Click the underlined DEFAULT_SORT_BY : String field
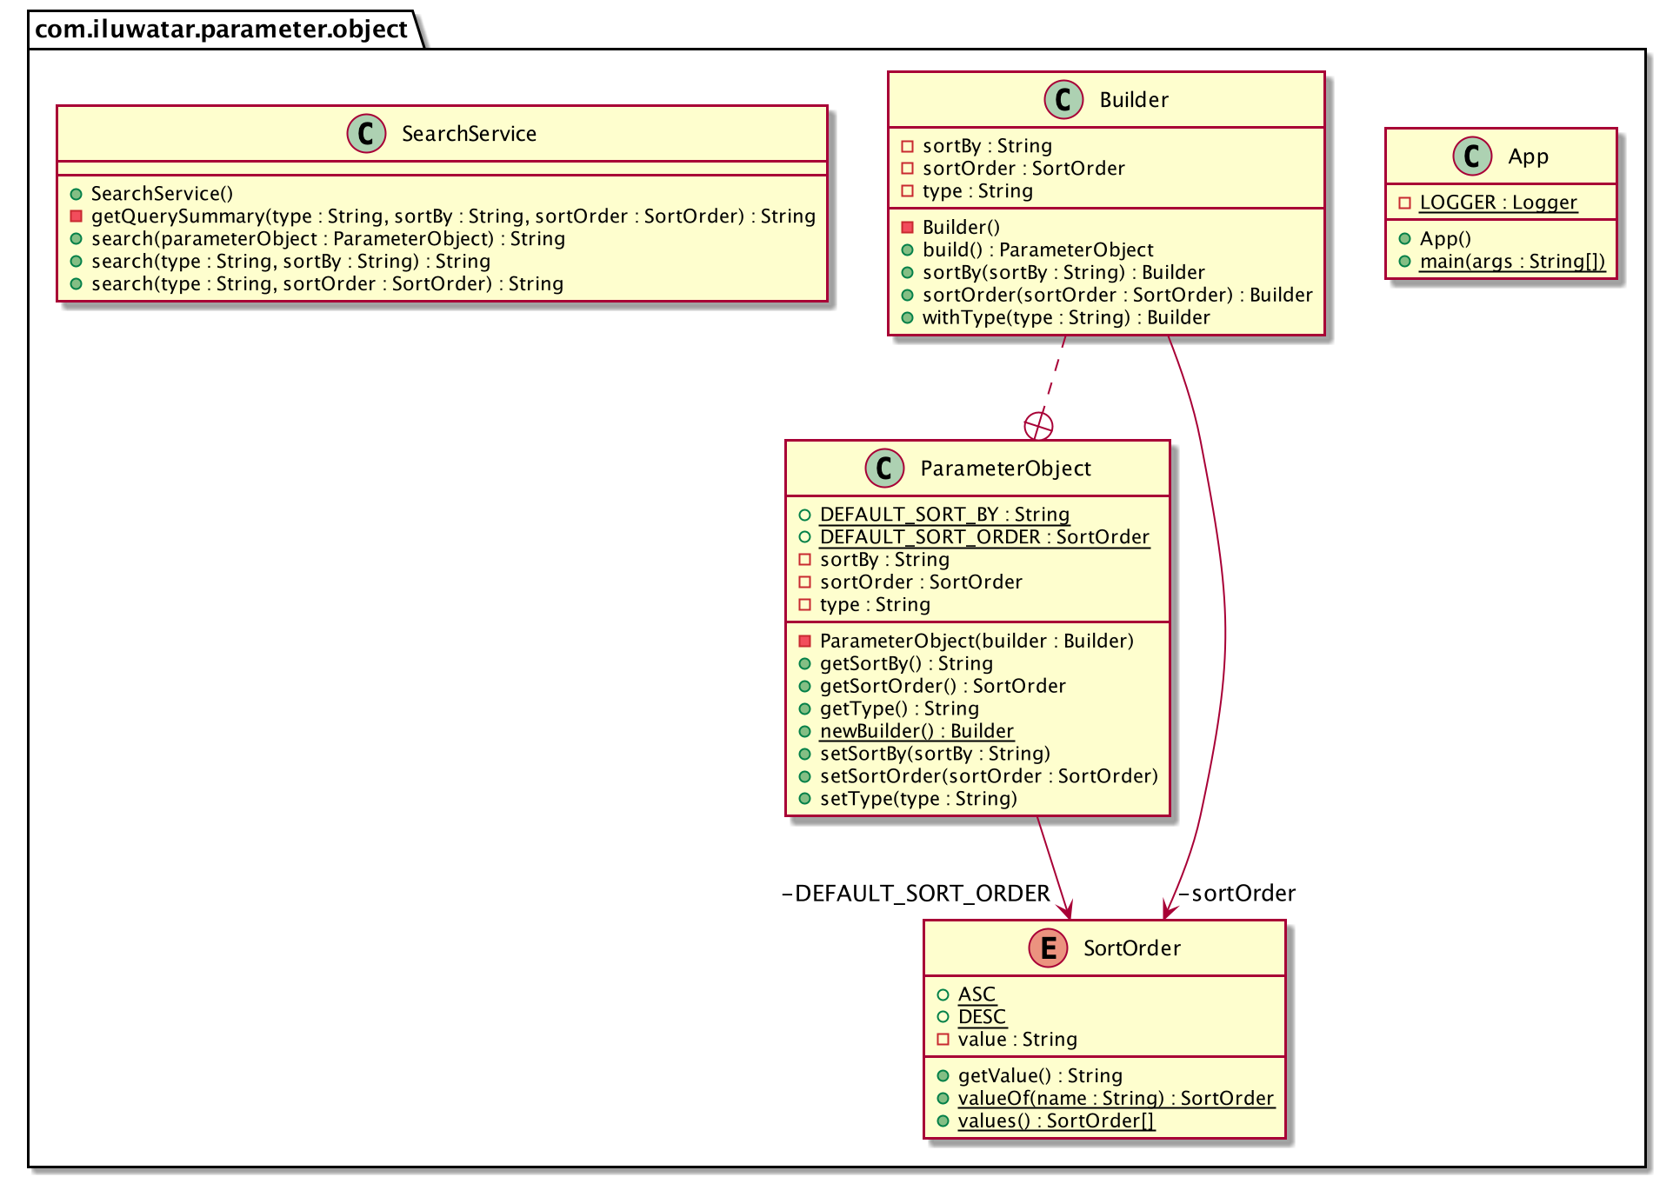 [944, 515]
